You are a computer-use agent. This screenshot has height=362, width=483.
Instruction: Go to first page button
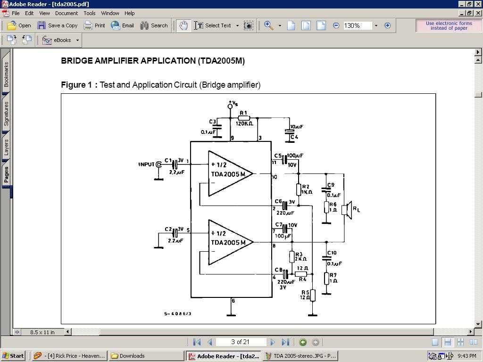[x=197, y=342]
